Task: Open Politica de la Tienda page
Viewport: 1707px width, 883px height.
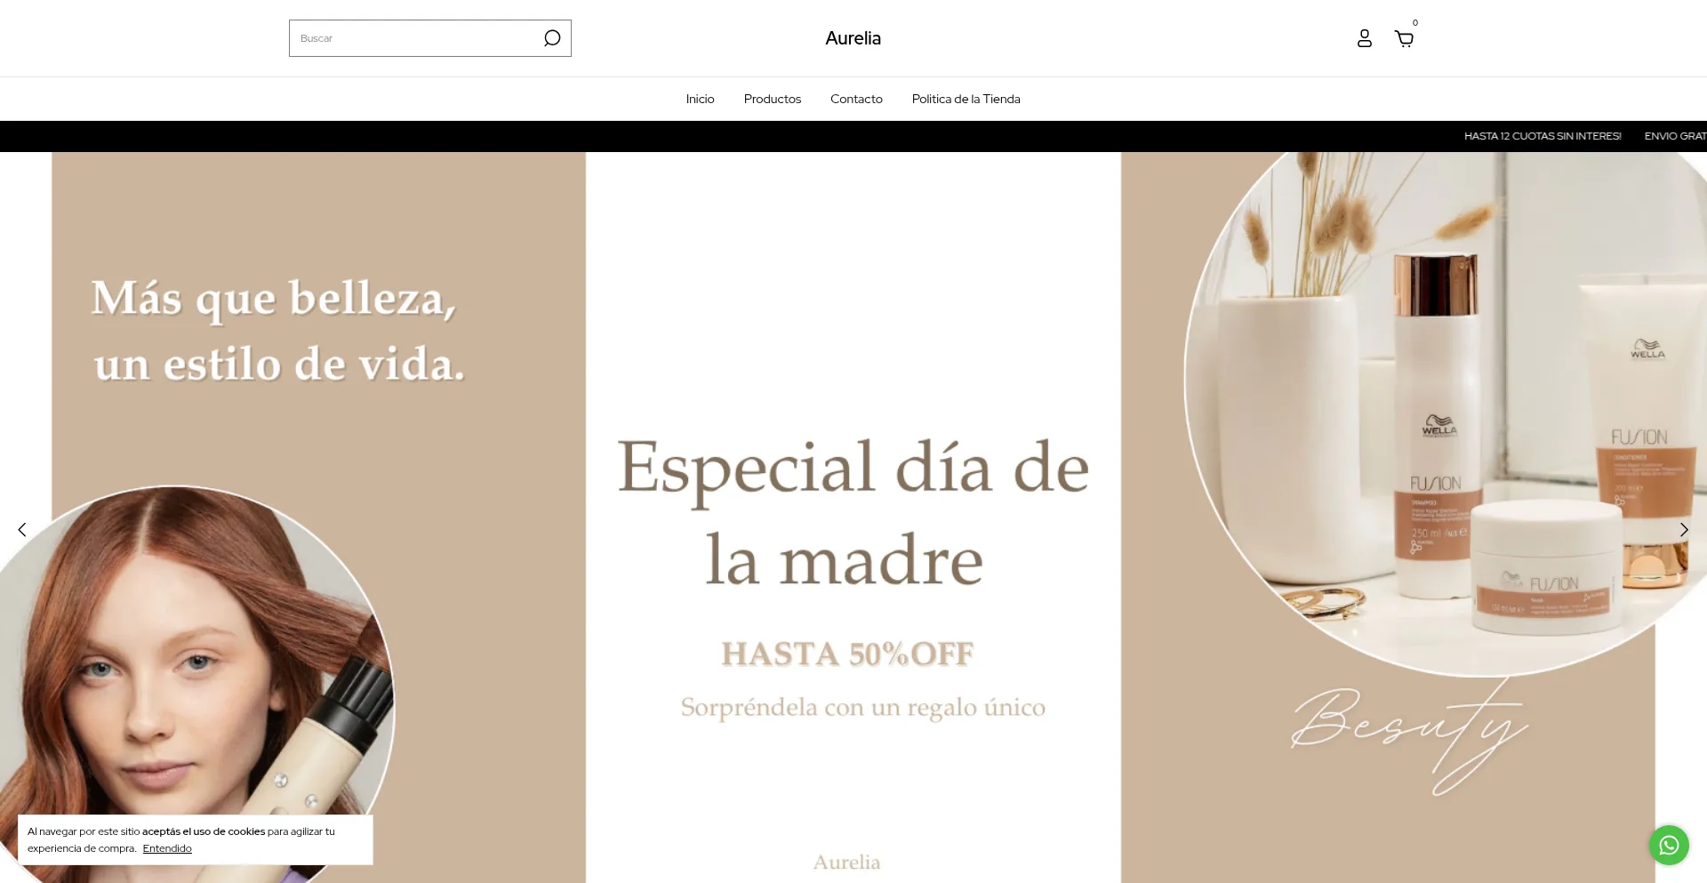Action: click(966, 99)
